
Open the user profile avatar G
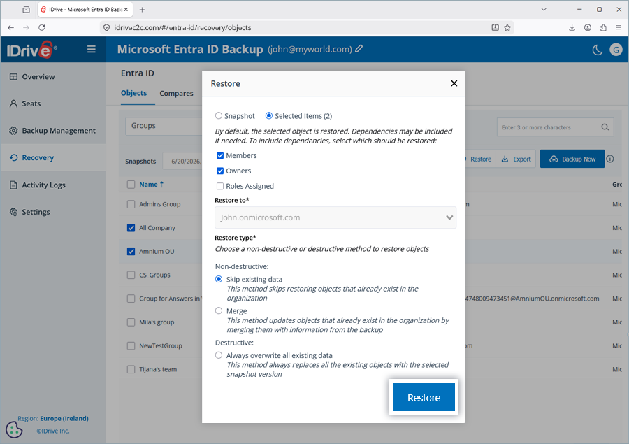[616, 50]
